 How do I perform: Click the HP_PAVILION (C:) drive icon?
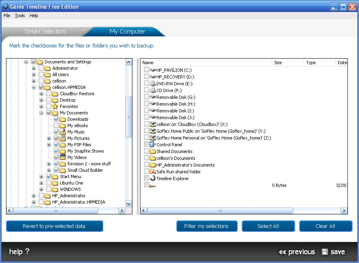(153, 70)
